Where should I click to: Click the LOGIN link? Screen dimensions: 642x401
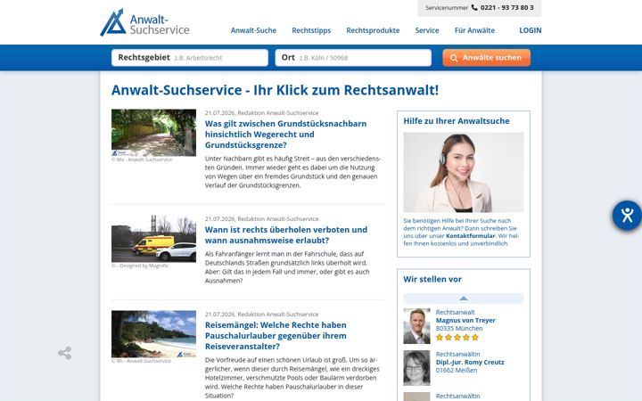[531, 30]
